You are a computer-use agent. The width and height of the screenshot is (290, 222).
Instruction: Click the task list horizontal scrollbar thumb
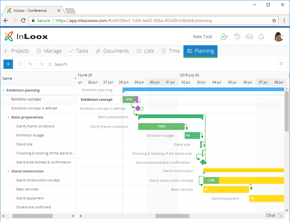click(33, 216)
